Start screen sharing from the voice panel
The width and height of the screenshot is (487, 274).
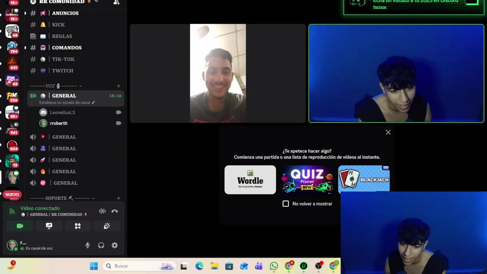click(x=49, y=226)
